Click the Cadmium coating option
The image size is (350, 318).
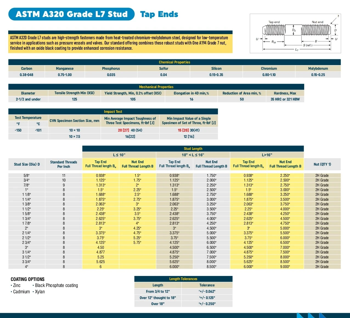[21, 292]
